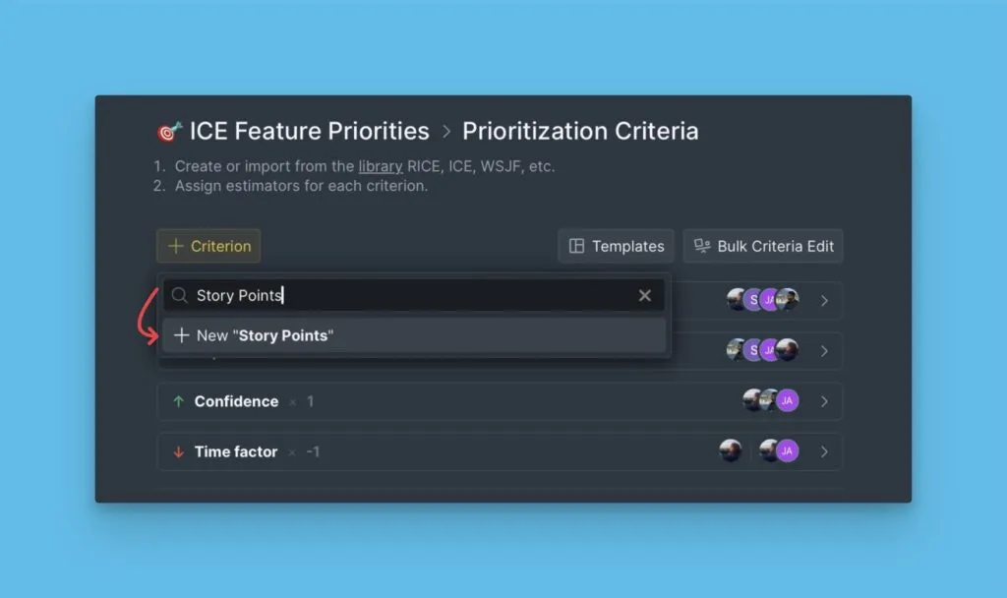Click the JA avatar on the Confidence row

coord(787,400)
